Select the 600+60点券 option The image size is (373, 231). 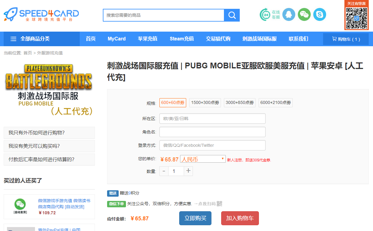[x=173, y=103]
